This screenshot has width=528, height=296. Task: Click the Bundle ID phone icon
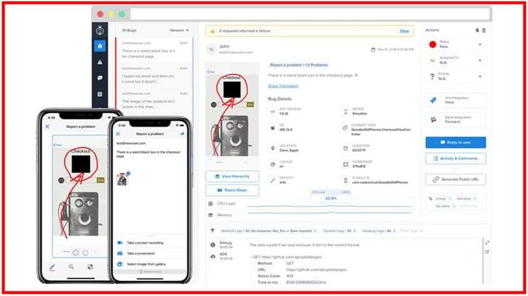click(x=345, y=180)
